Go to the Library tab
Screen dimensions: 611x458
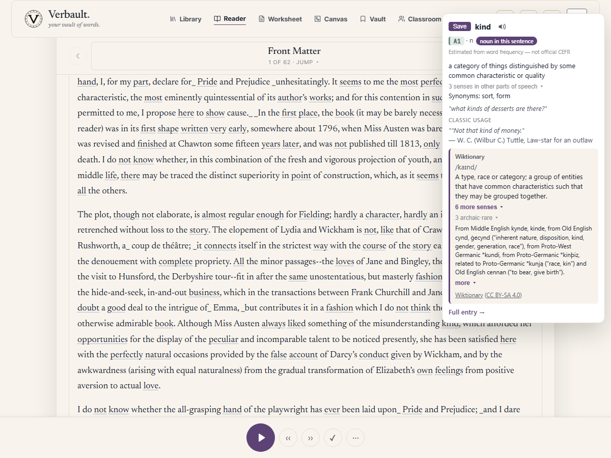[x=186, y=19]
